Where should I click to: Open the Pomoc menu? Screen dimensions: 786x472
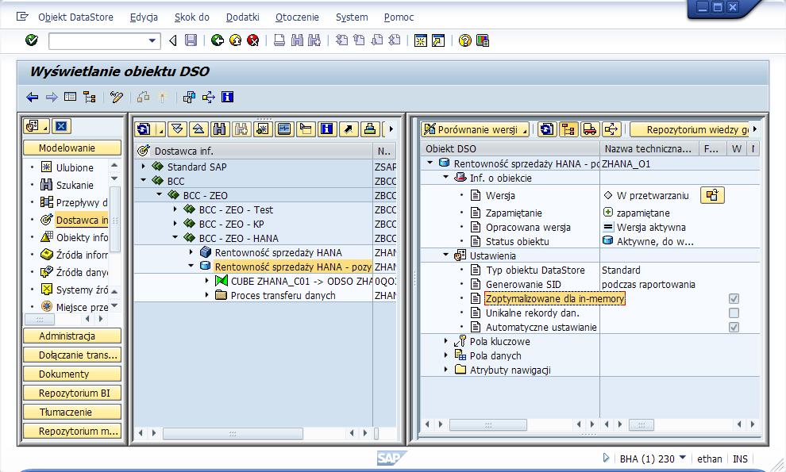(399, 17)
